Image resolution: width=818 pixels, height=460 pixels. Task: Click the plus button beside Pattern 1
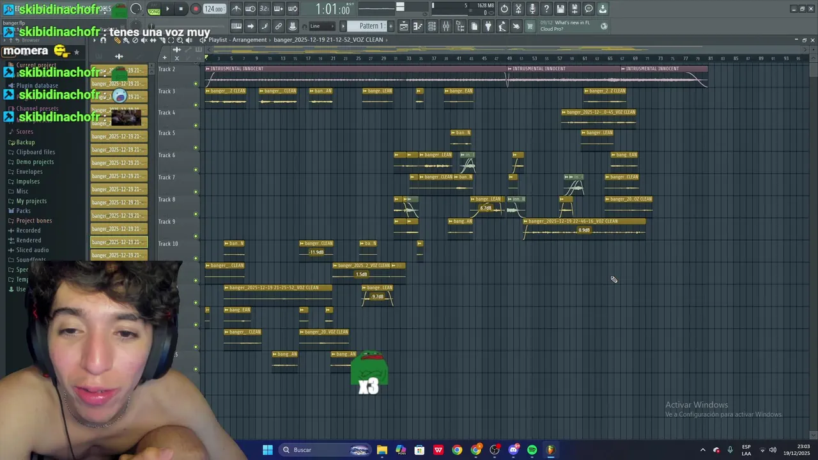391,26
